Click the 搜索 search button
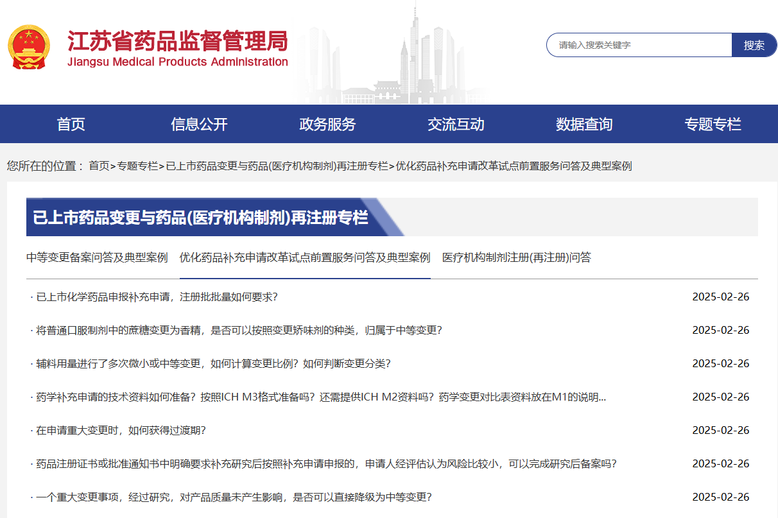Image resolution: width=778 pixels, height=518 pixels. (754, 45)
